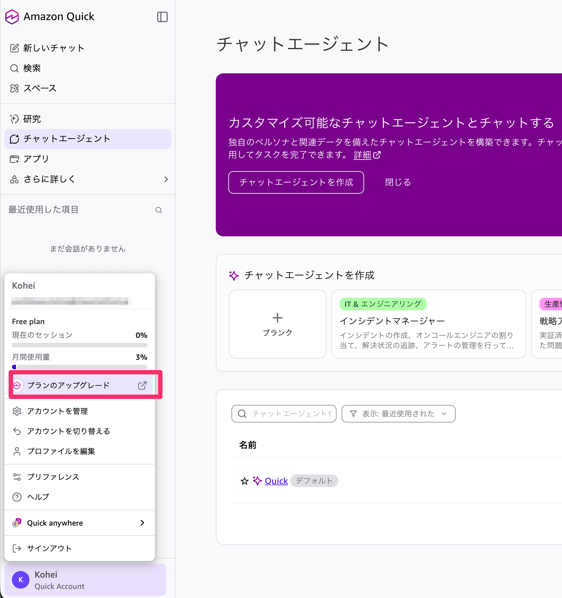Click the さらに詳しく shapes icon
562x598 pixels.
tap(14, 179)
